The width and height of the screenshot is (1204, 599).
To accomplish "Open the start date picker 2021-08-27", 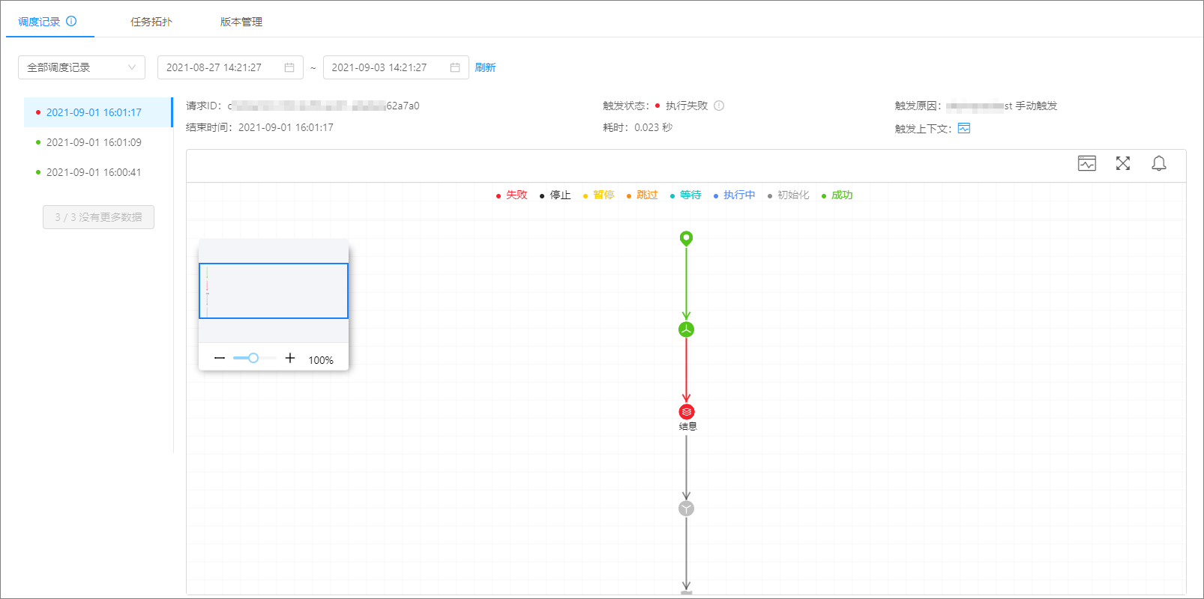I will [x=230, y=67].
